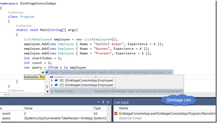
Task: Click the yellow arrow current frame icon
Action: (116, 113)
